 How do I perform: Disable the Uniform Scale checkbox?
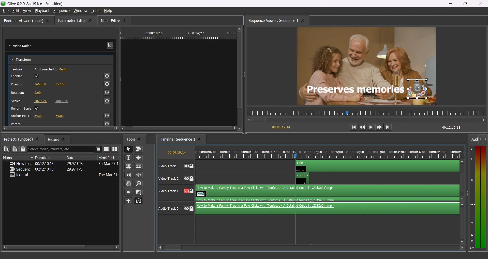(x=37, y=109)
